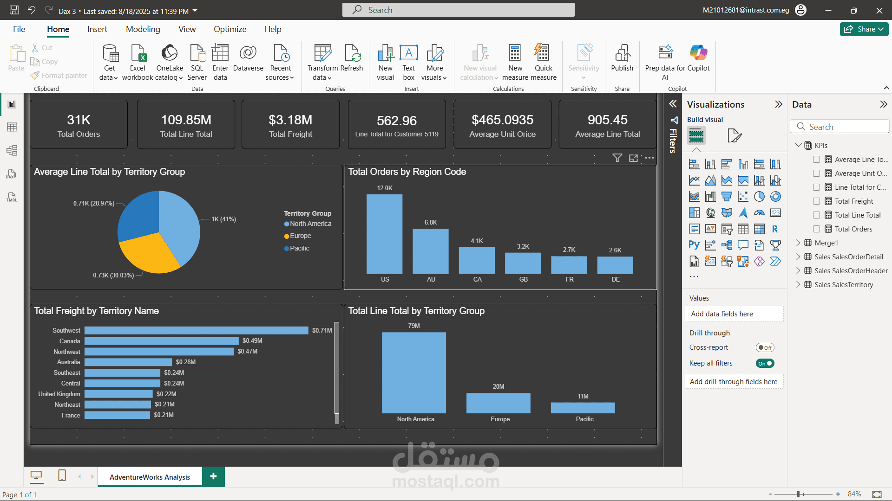Check the Total Freight measure
Screen dimensions: 892x501
click(816, 201)
